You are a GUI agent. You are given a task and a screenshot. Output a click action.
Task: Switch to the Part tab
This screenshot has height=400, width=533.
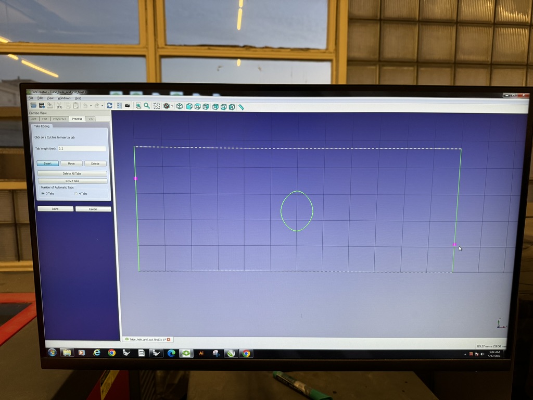[x=34, y=119]
